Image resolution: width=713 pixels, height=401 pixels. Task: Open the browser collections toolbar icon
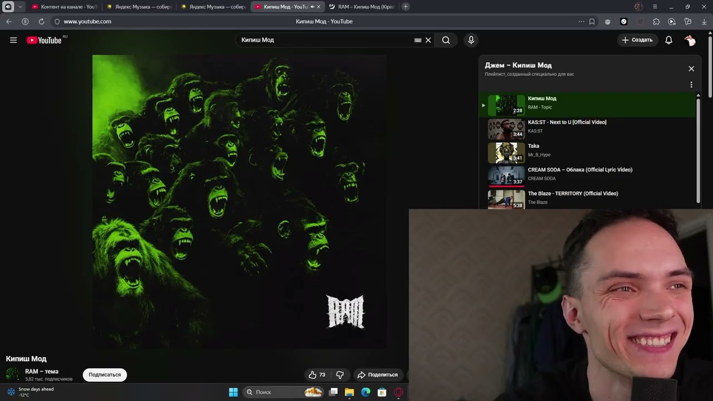(x=688, y=22)
